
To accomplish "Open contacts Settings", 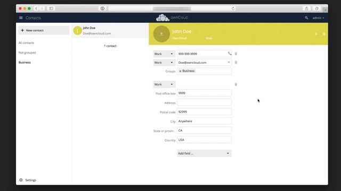I will (28, 180).
